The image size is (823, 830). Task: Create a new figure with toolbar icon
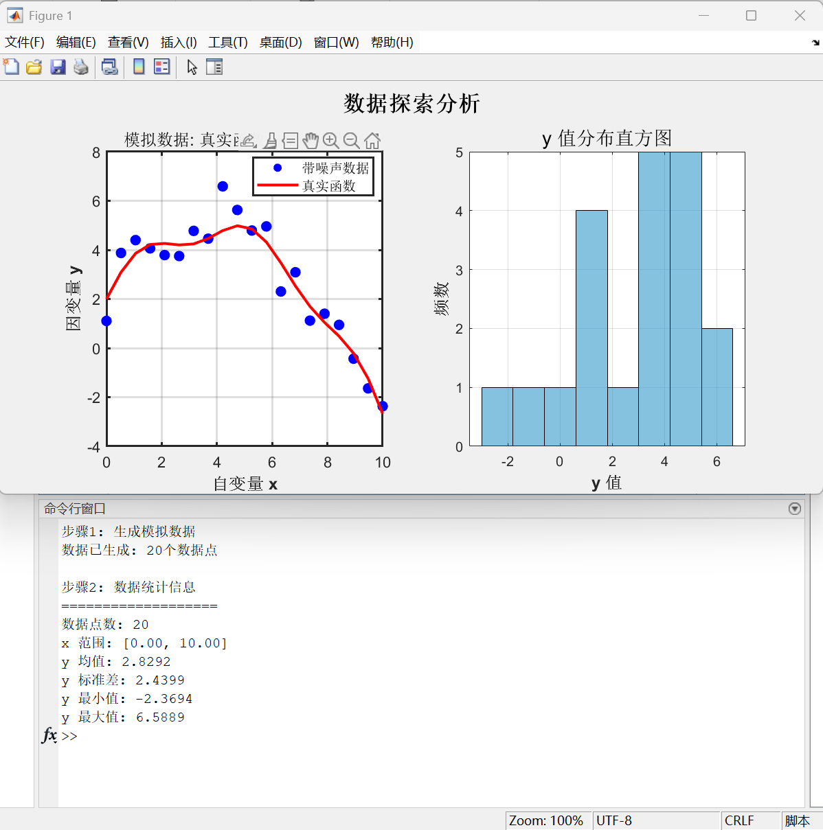click(x=11, y=67)
